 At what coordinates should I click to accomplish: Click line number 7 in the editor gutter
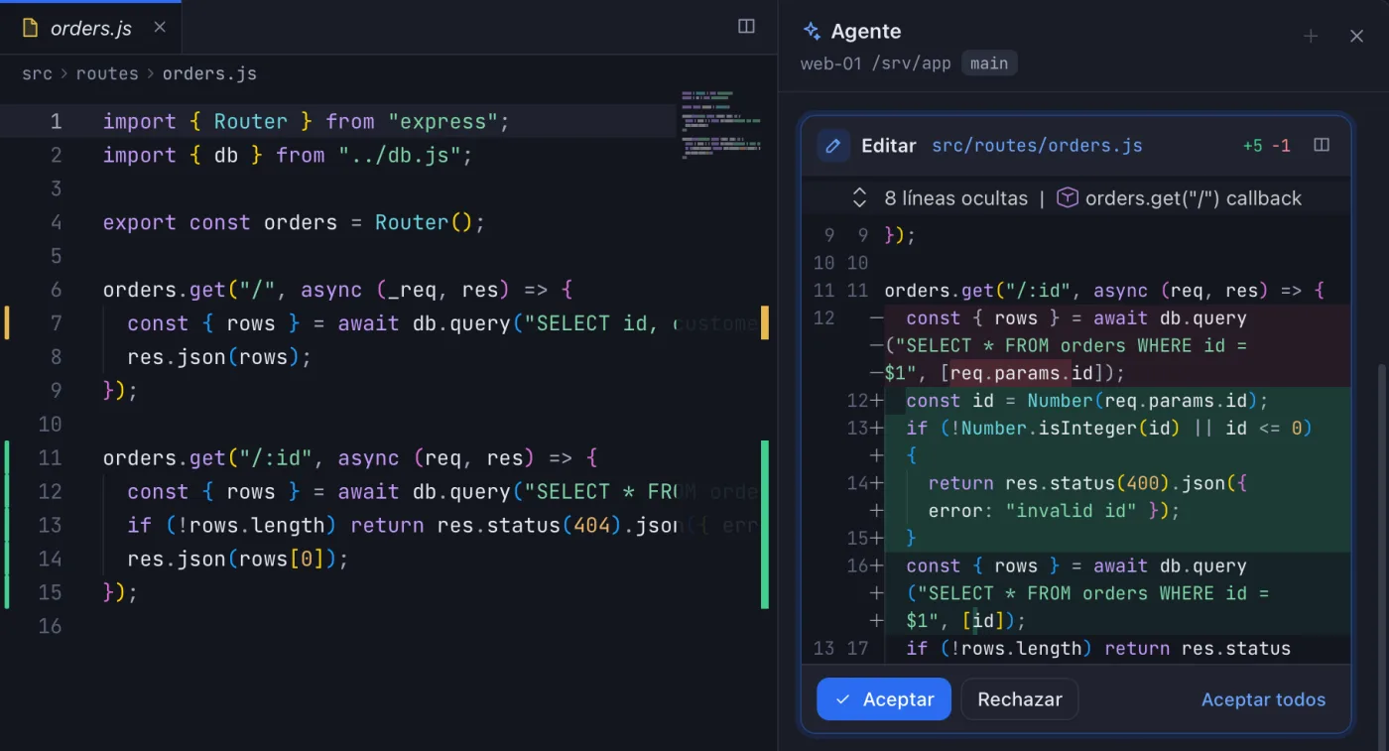(x=56, y=323)
